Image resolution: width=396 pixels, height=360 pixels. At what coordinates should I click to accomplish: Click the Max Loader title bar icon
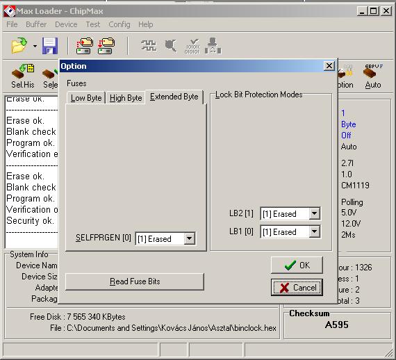(10, 11)
